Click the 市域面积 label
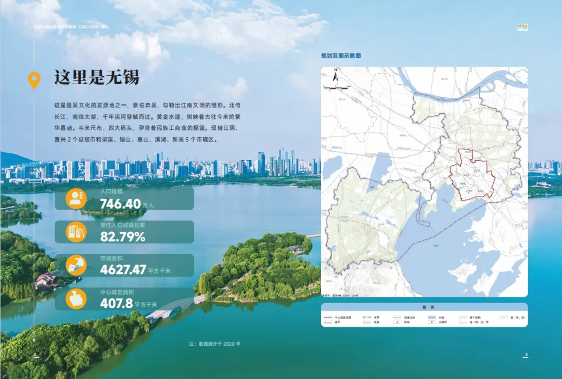The height and width of the screenshot is (379, 562). click(111, 258)
